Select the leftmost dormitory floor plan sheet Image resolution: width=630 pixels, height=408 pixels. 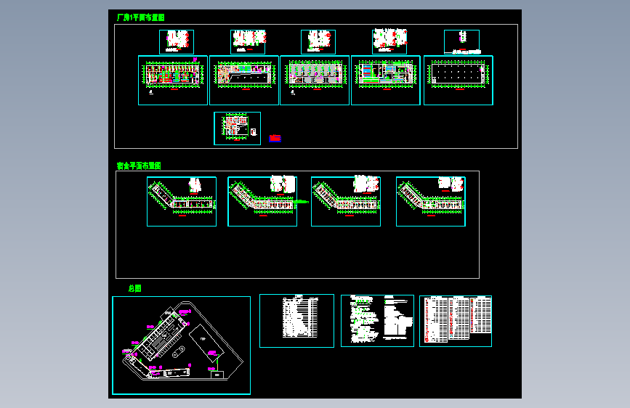pyautogui.click(x=182, y=202)
